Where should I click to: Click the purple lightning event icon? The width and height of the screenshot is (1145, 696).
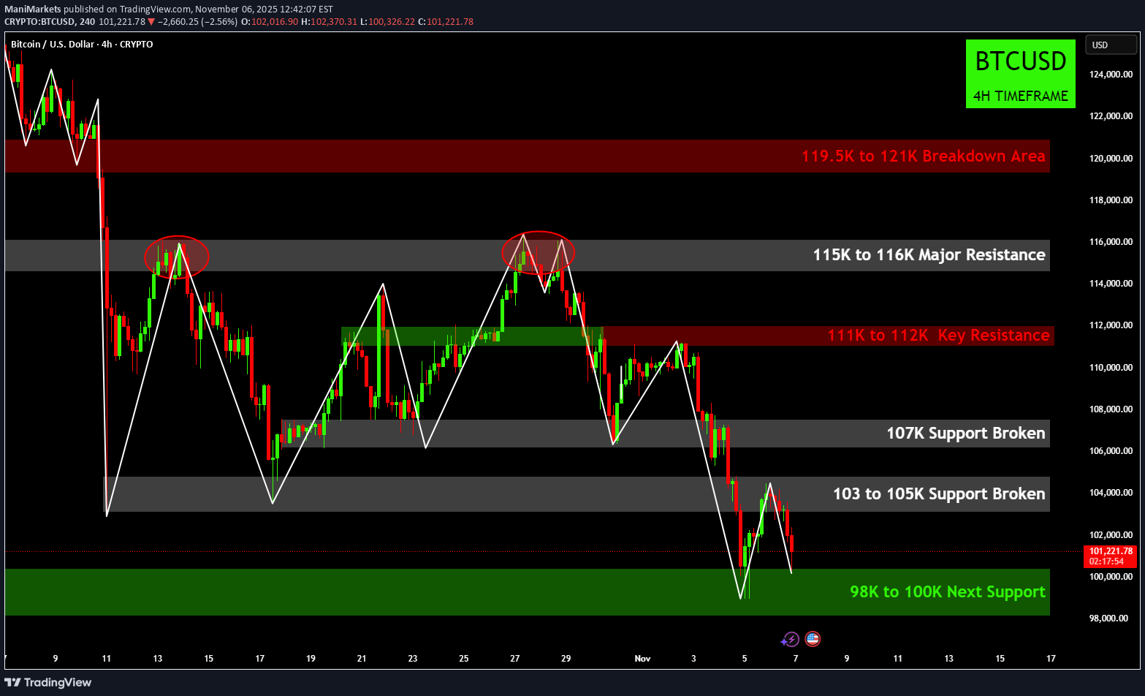tap(790, 640)
